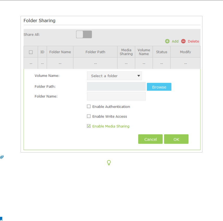Click the ID column header
Image resolution: width=223 pixels, height=221 pixels.
click(x=42, y=52)
